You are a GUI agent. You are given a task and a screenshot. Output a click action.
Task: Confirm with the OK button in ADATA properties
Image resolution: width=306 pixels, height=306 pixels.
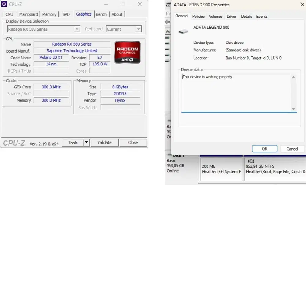(264, 149)
